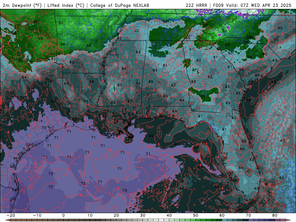Click the 57 dewpoint value on the map
The image size is (296, 222).
pos(19,54)
